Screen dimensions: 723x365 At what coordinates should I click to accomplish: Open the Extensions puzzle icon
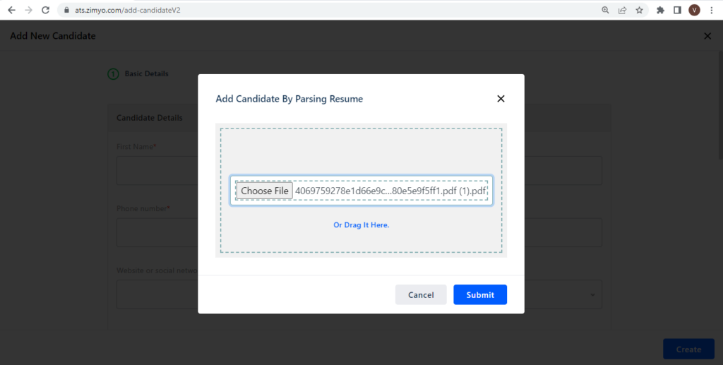coord(660,10)
